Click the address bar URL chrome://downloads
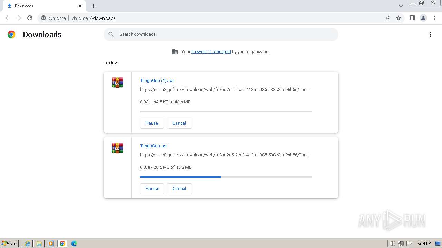This screenshot has height=248, width=442. pos(93,18)
